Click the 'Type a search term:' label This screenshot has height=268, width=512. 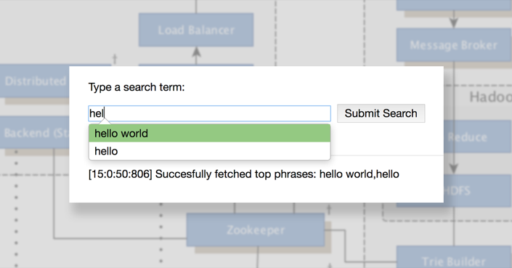137,87
